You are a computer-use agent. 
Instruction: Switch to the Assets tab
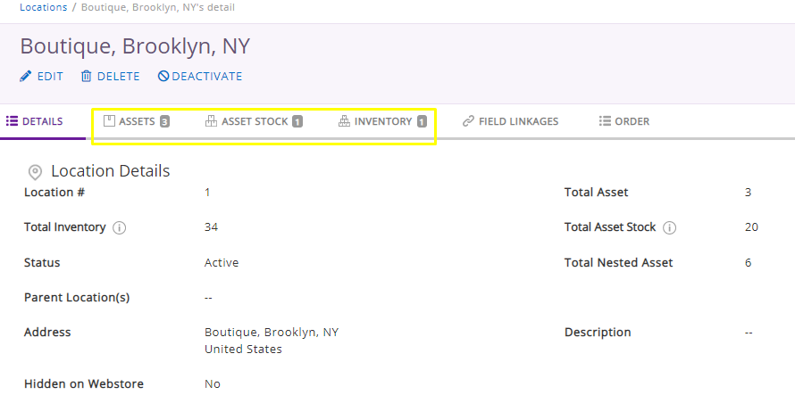(x=137, y=121)
